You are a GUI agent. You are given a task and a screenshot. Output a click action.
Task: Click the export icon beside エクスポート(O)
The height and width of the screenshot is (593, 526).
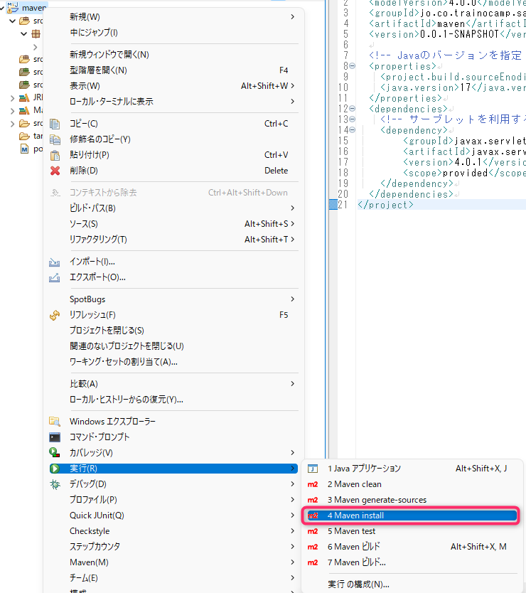click(55, 277)
